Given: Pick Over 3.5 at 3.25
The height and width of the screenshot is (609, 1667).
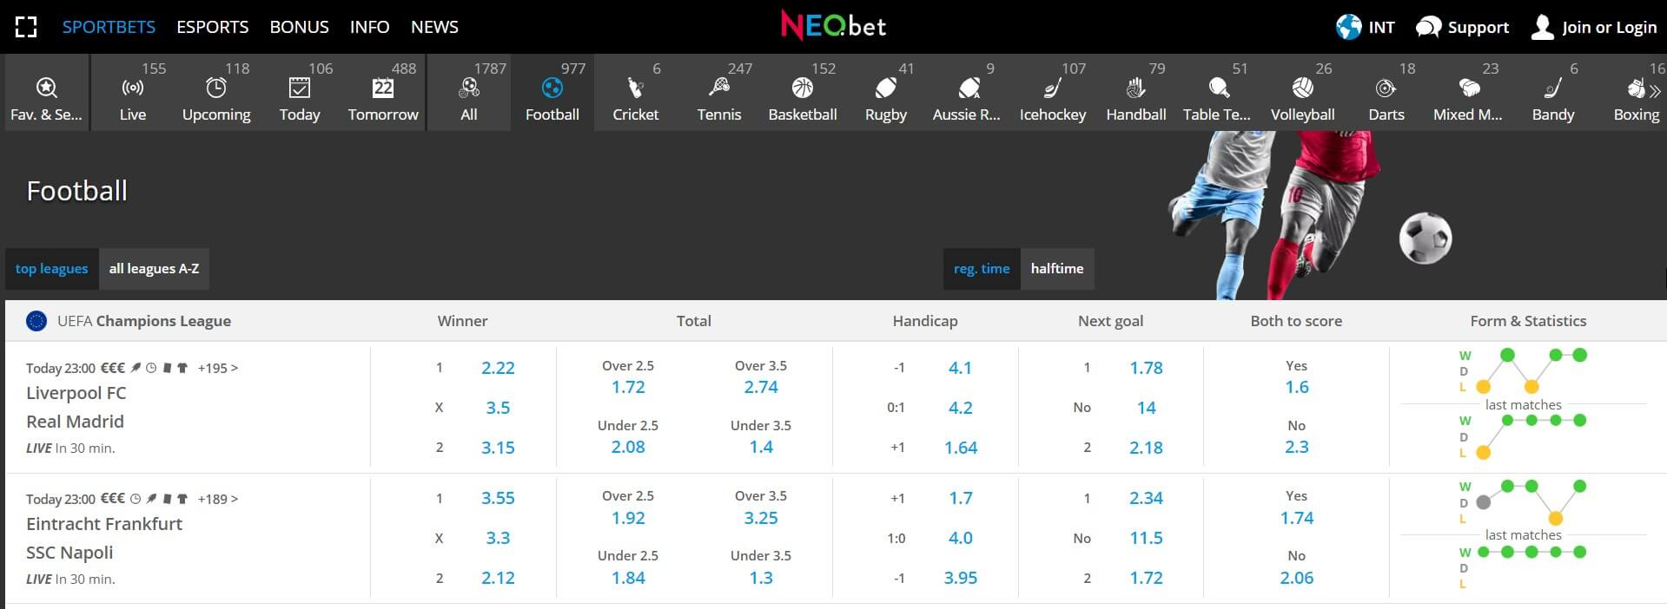Looking at the screenshot, I should [x=761, y=518].
